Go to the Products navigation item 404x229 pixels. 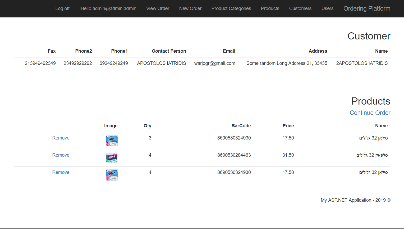point(270,8)
